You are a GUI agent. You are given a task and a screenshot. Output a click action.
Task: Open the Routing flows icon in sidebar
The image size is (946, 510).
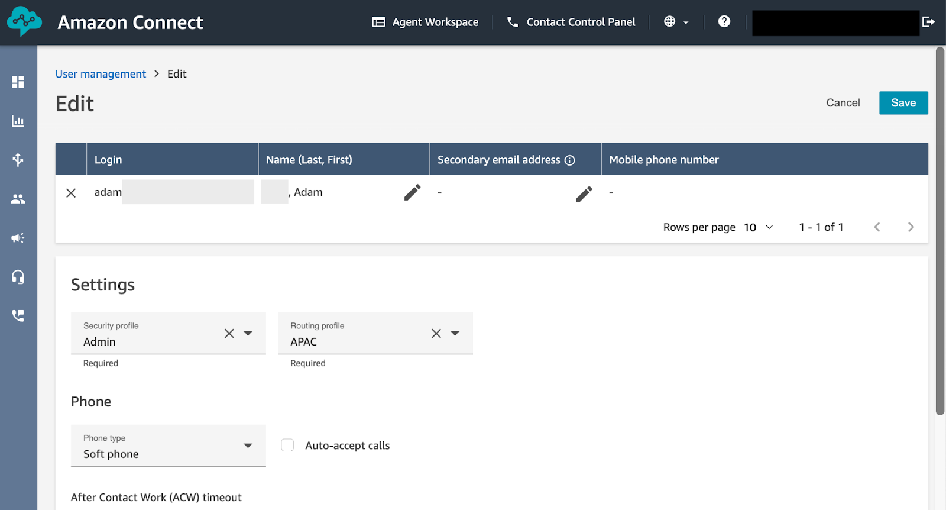pyautogui.click(x=18, y=160)
